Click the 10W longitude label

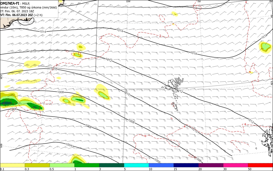[128, 1]
